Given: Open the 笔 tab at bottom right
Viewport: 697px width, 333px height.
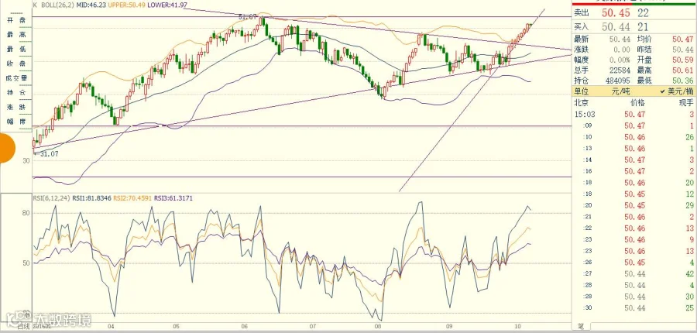Looking at the screenshot, I should pos(581,328).
